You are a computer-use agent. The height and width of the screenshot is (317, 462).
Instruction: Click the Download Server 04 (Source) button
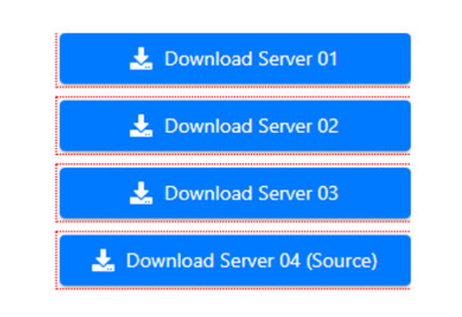point(235,261)
